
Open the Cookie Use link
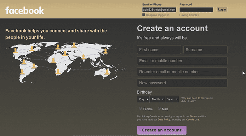coord(193,119)
